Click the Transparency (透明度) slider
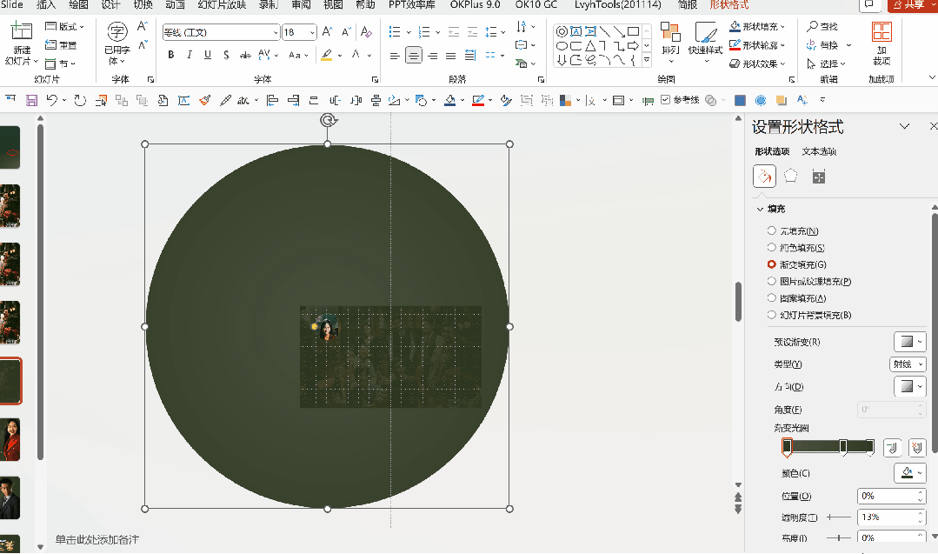 839,517
